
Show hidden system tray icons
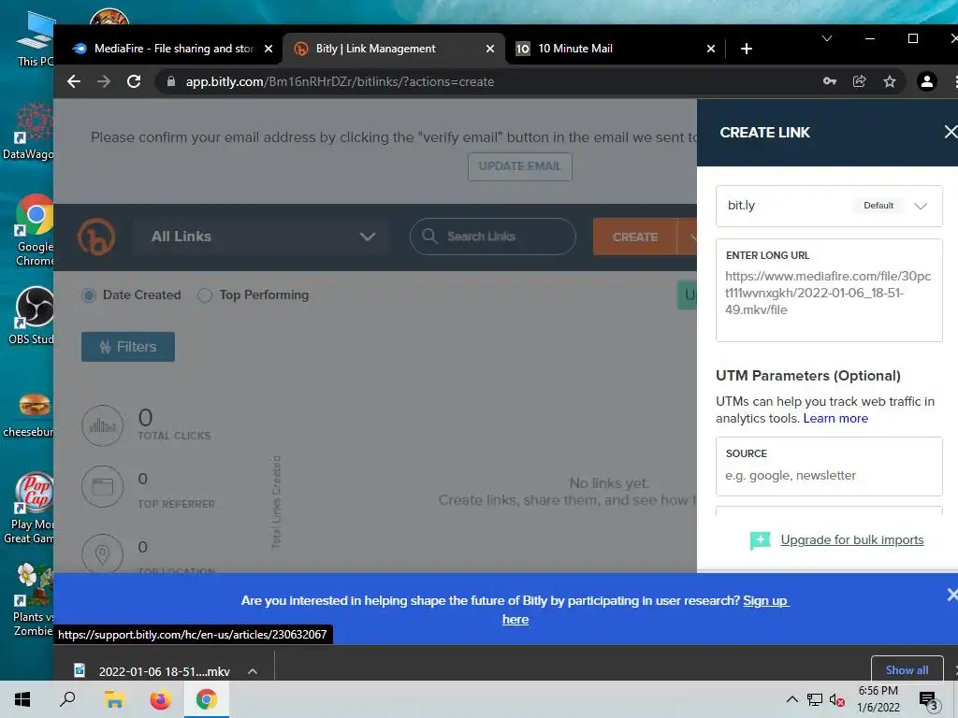791,699
